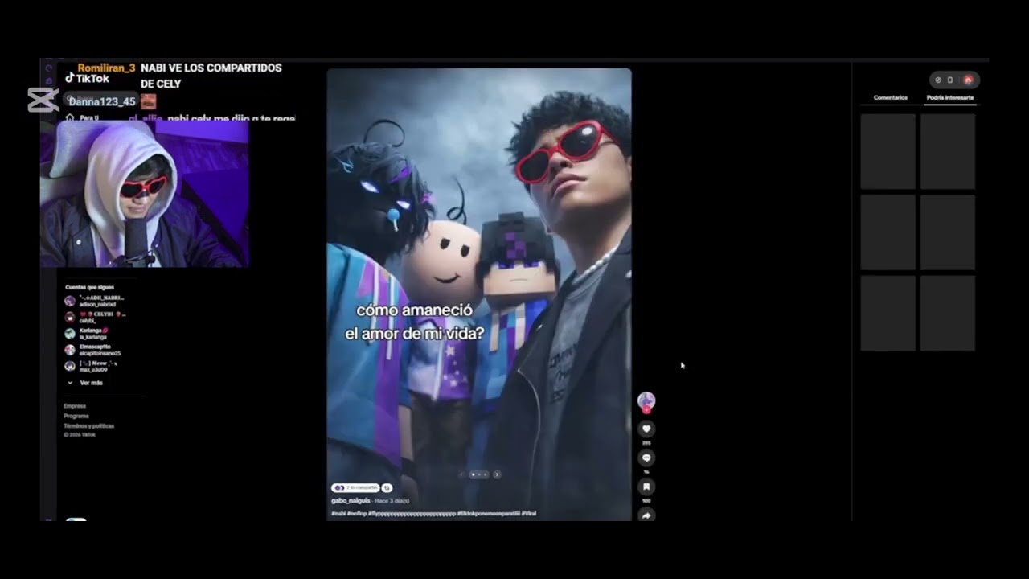Open the second suggested thumbnail in top row
This screenshot has width=1029, height=579.
coord(947,151)
